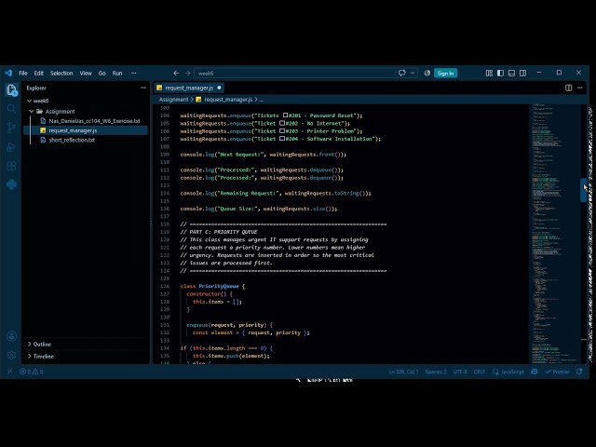596x447 pixels.
Task: Open the notifications bell in status bar
Action: click(579, 372)
